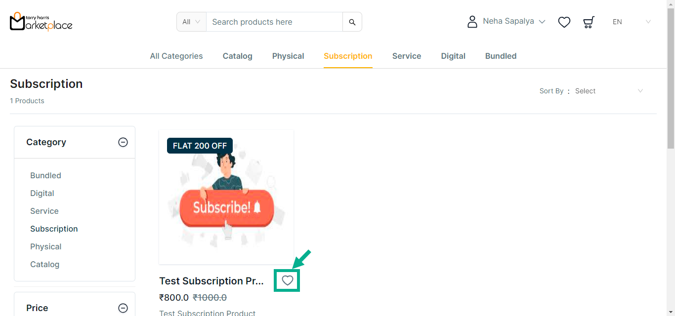Switch to the All Categories tab
The image size is (675, 316).
pos(176,56)
